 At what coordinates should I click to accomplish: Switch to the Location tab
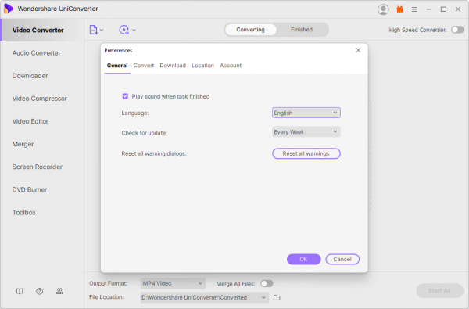click(x=202, y=65)
